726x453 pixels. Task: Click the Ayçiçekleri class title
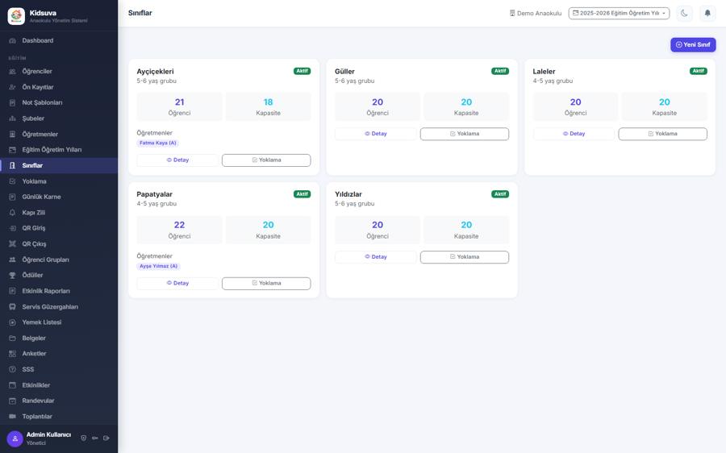coord(155,72)
